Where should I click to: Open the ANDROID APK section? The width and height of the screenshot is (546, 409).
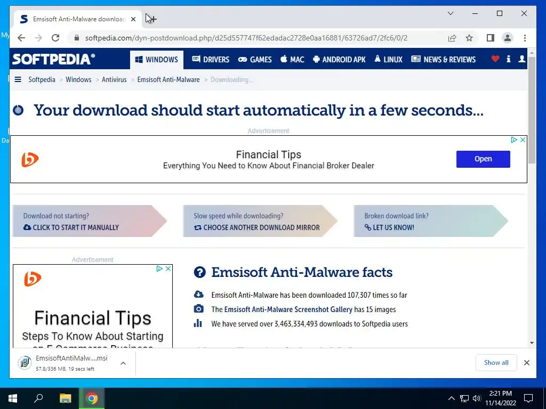tap(339, 60)
